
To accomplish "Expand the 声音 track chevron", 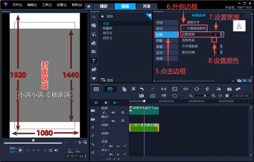I will [118, 146].
